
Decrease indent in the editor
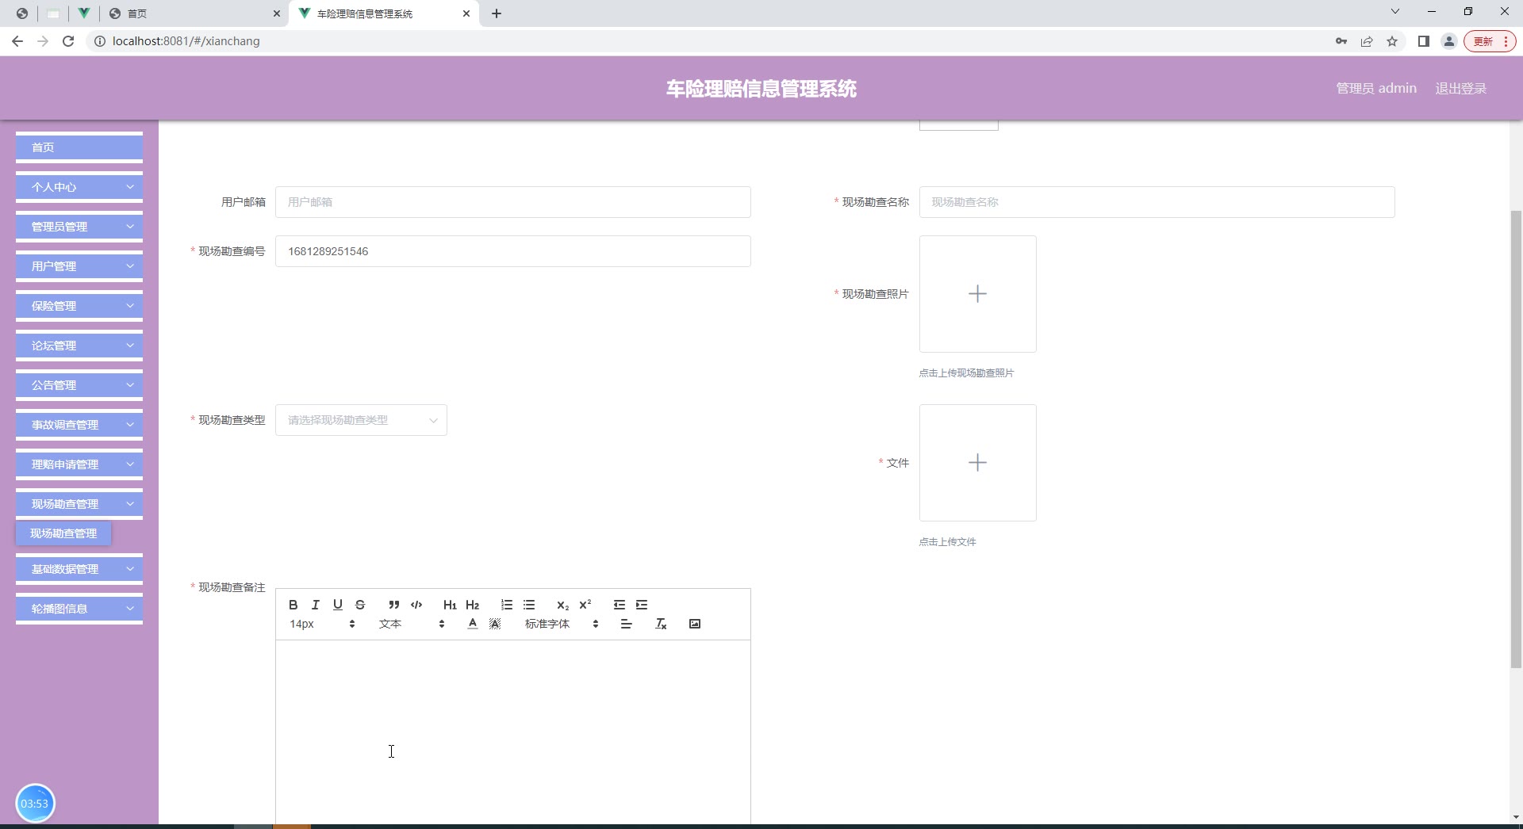click(x=620, y=605)
